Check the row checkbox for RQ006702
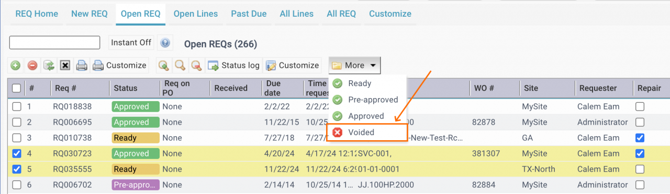Screen dimensions: 670x194 pos(17,185)
